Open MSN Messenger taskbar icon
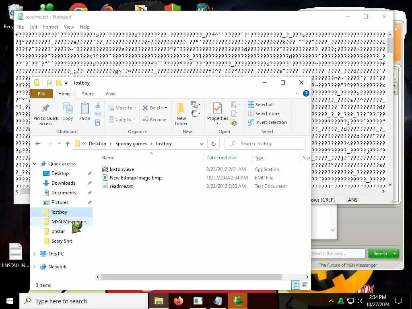Viewport: 412px width, 309px height. (238, 301)
